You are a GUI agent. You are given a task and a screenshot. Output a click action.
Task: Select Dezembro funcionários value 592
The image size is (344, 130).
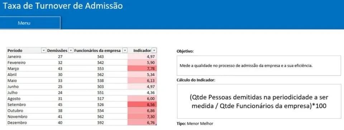[x=100, y=123]
